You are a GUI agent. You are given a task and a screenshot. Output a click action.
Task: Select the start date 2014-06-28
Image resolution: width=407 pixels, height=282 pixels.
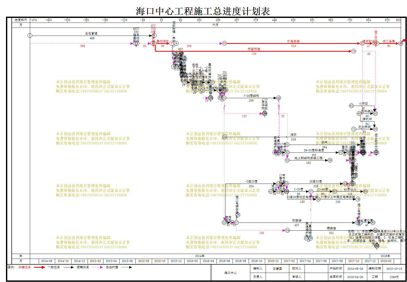355,269
